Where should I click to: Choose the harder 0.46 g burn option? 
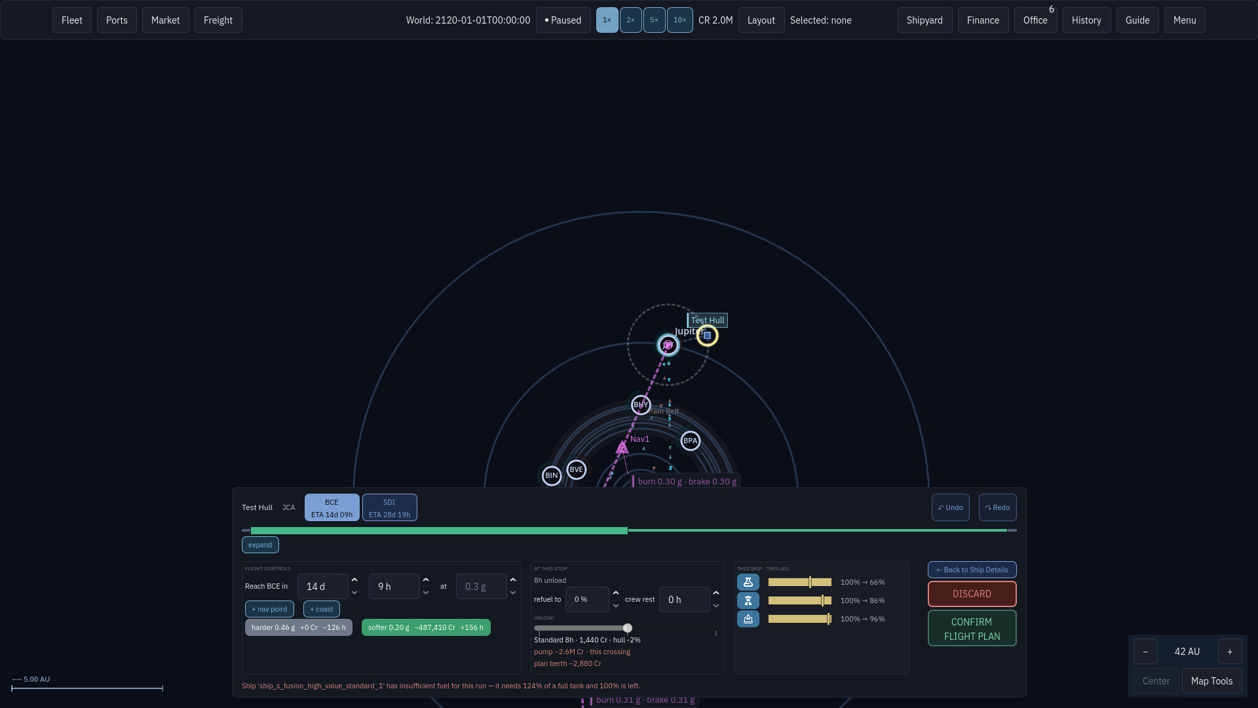(x=299, y=627)
